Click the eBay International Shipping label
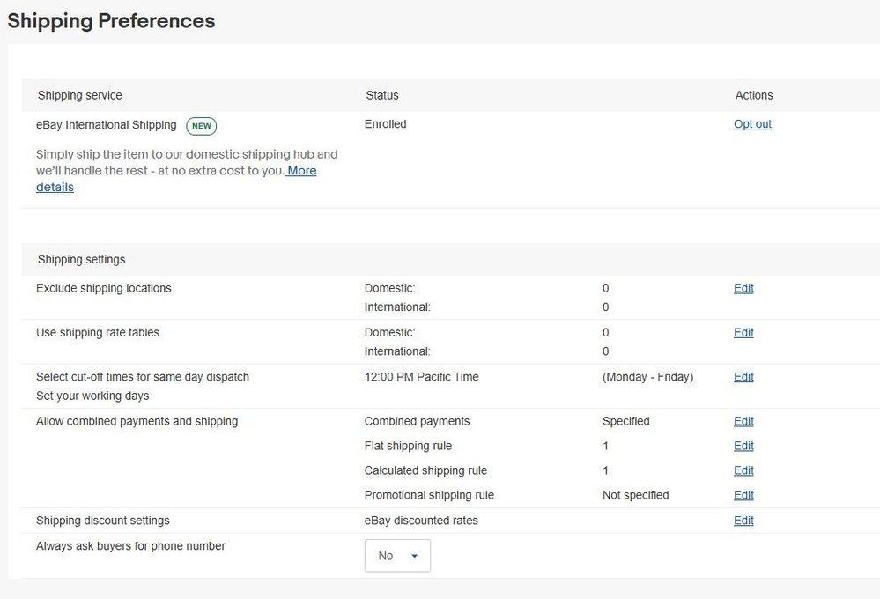 (106, 124)
